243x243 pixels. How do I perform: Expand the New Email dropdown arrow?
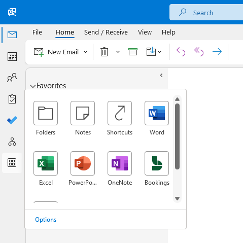pyautogui.click(x=86, y=52)
